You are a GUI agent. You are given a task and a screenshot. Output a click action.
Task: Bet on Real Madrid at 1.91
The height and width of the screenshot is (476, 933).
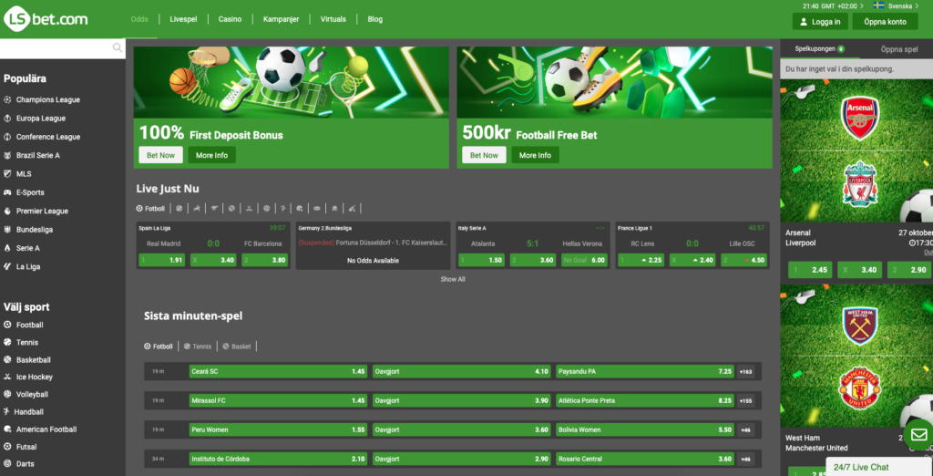point(162,260)
